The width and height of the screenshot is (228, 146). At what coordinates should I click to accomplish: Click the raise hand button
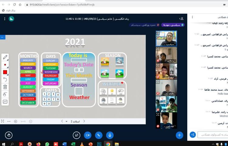pyautogui.click(x=9, y=135)
